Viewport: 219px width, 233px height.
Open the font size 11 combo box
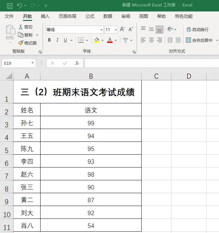[111, 30]
